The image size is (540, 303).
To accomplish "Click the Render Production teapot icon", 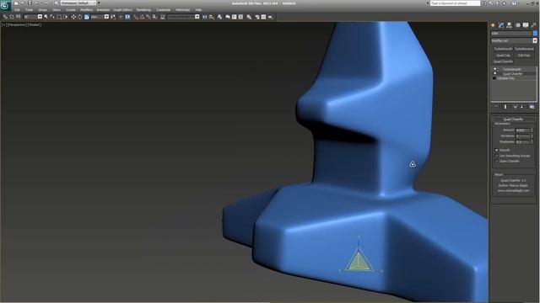I will [270, 17].
